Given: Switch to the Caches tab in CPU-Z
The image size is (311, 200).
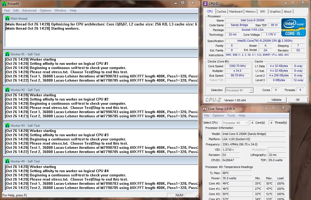Looking at the screenshot, I should pos(221,12).
